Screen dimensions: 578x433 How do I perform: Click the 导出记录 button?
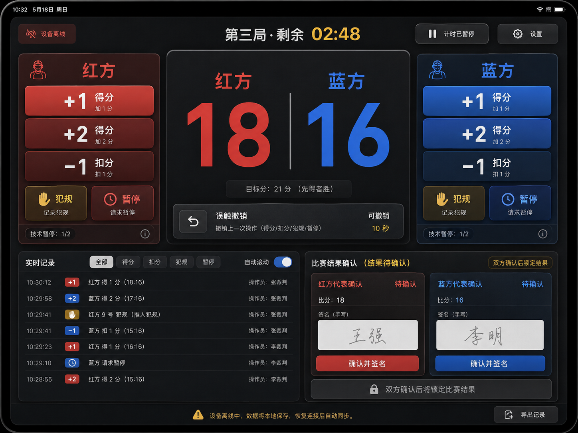pos(526,415)
